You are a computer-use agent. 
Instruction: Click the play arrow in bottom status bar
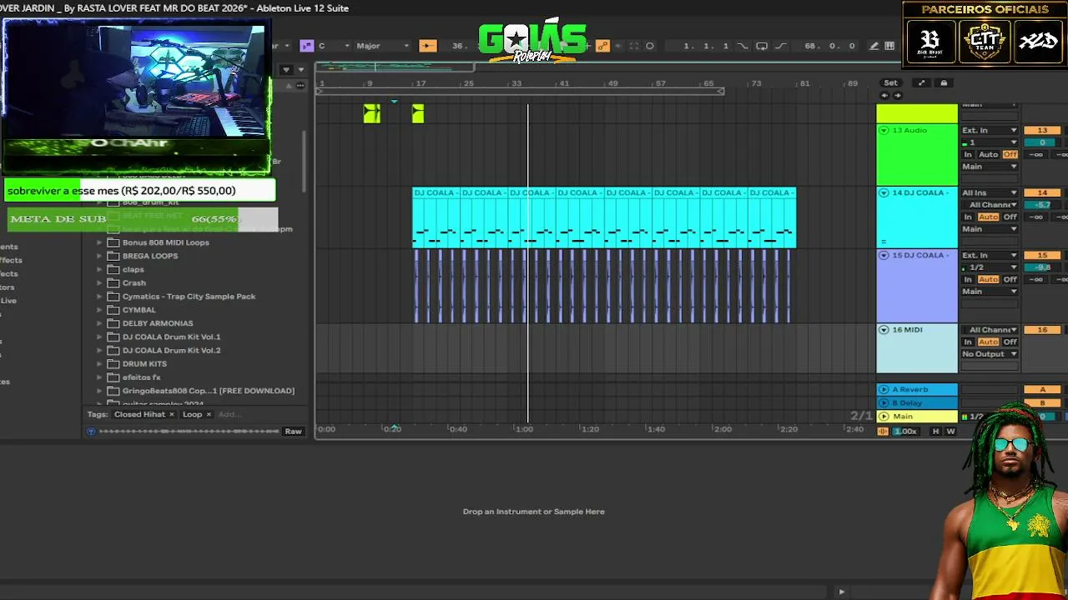tap(841, 592)
